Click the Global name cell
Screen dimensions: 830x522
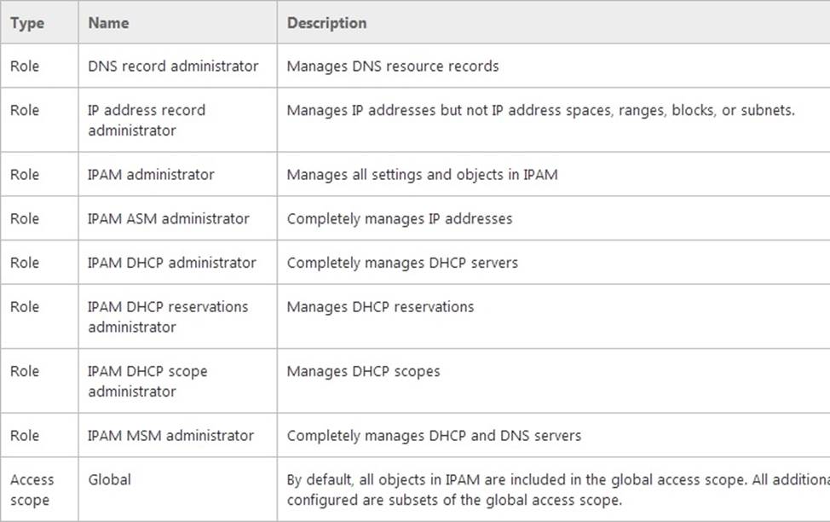pos(110,479)
